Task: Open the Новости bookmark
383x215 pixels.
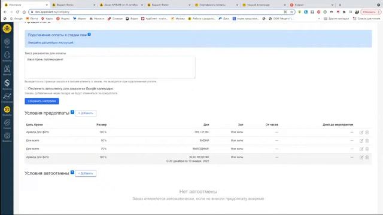Action: 97,19
